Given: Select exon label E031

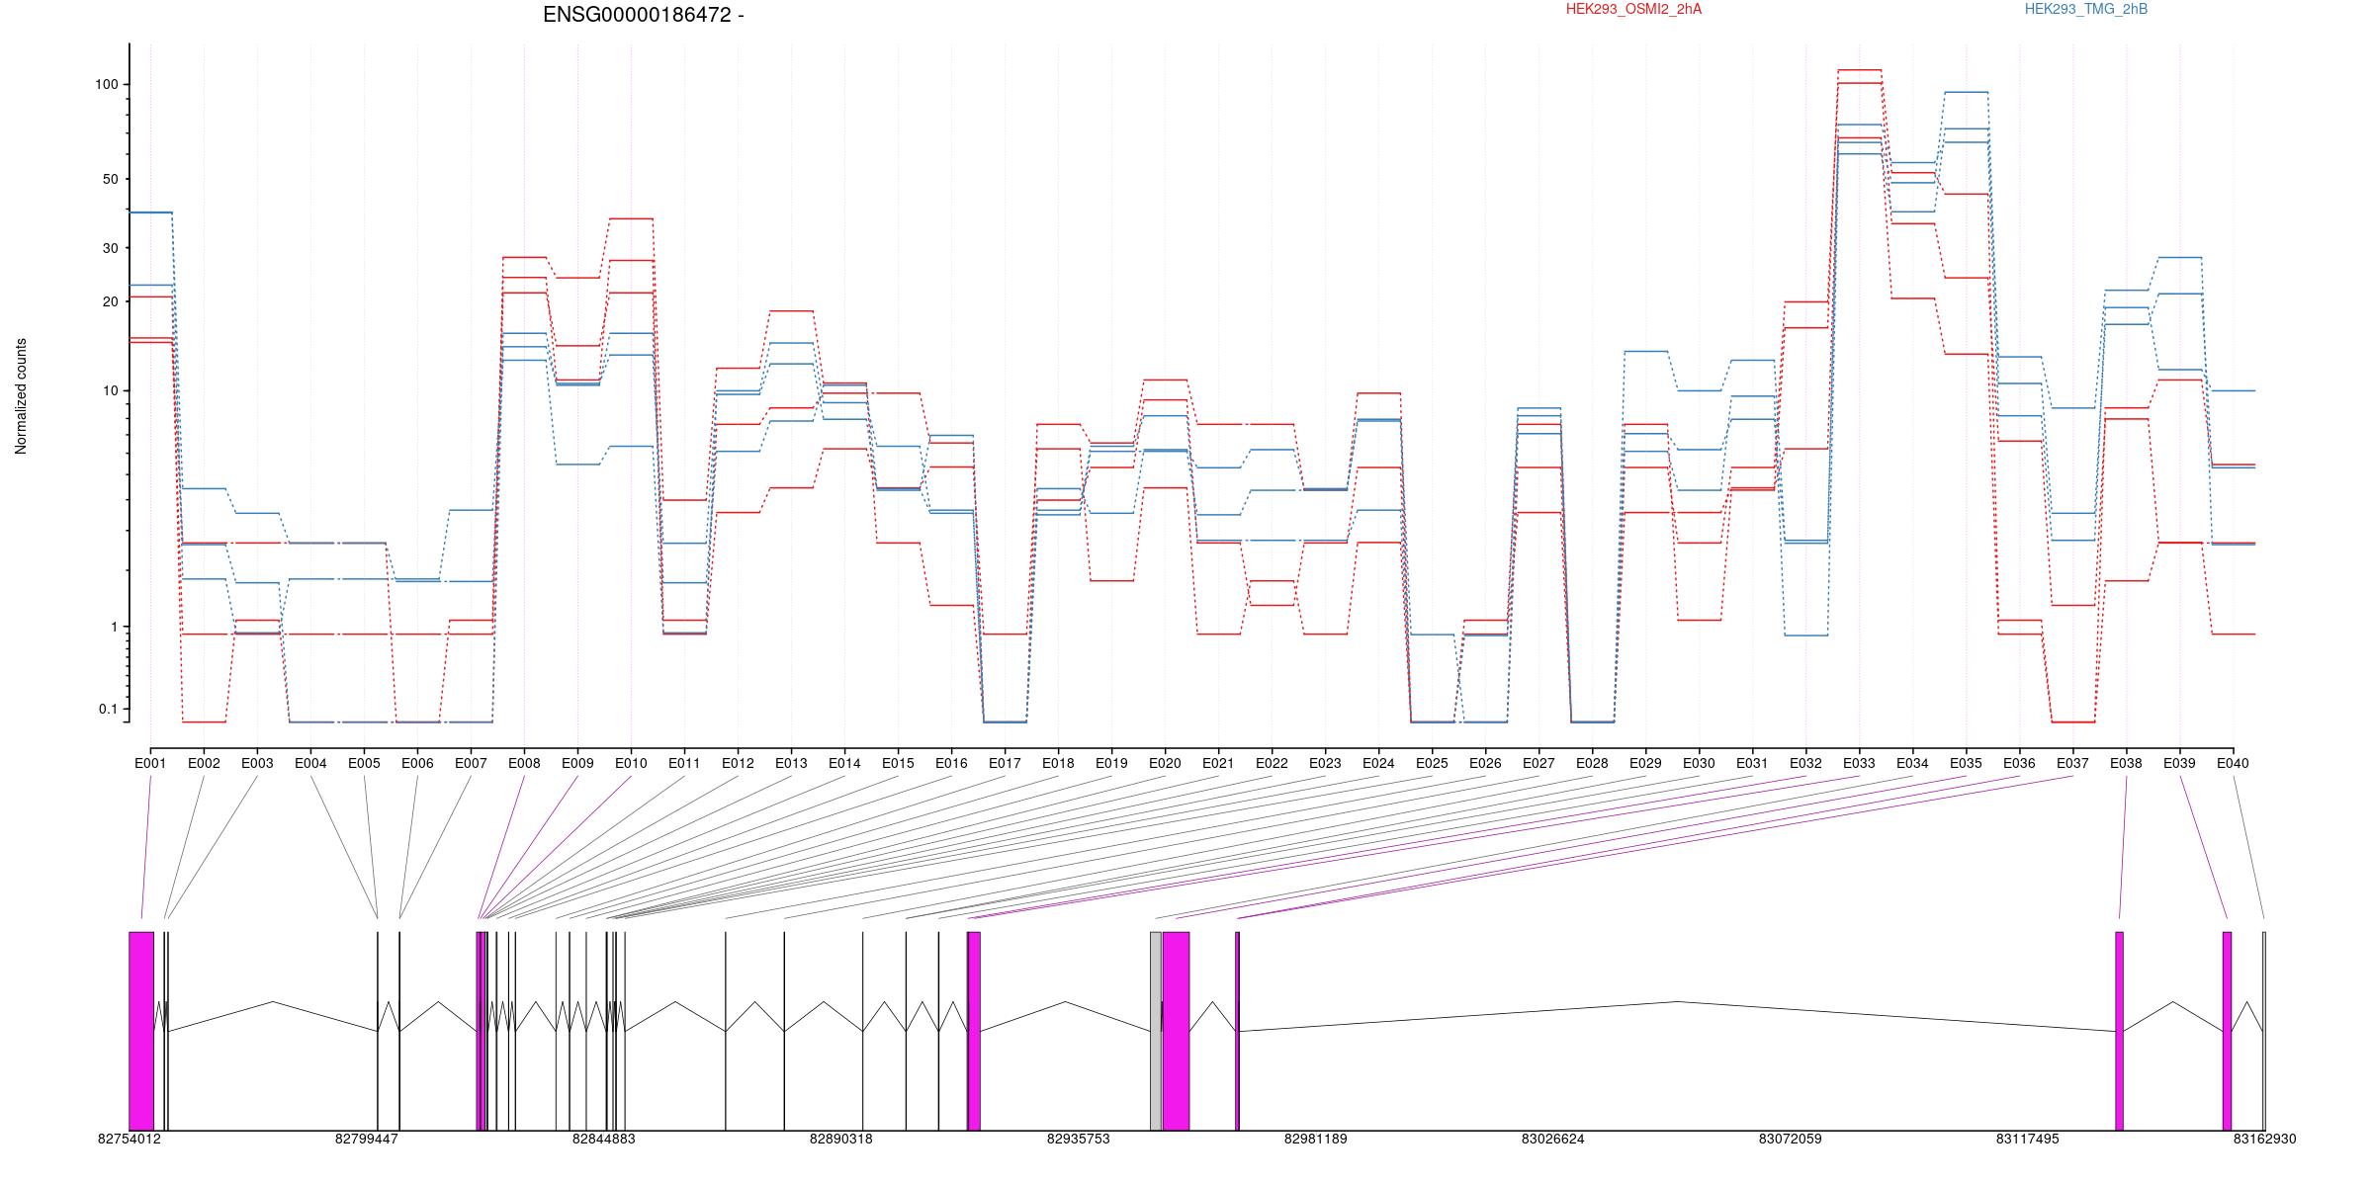Looking at the screenshot, I should [x=1752, y=763].
